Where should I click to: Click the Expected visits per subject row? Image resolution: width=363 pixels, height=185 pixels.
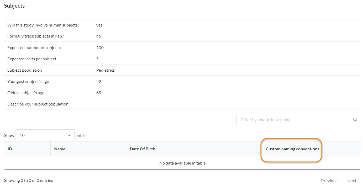pyautogui.click(x=32, y=59)
